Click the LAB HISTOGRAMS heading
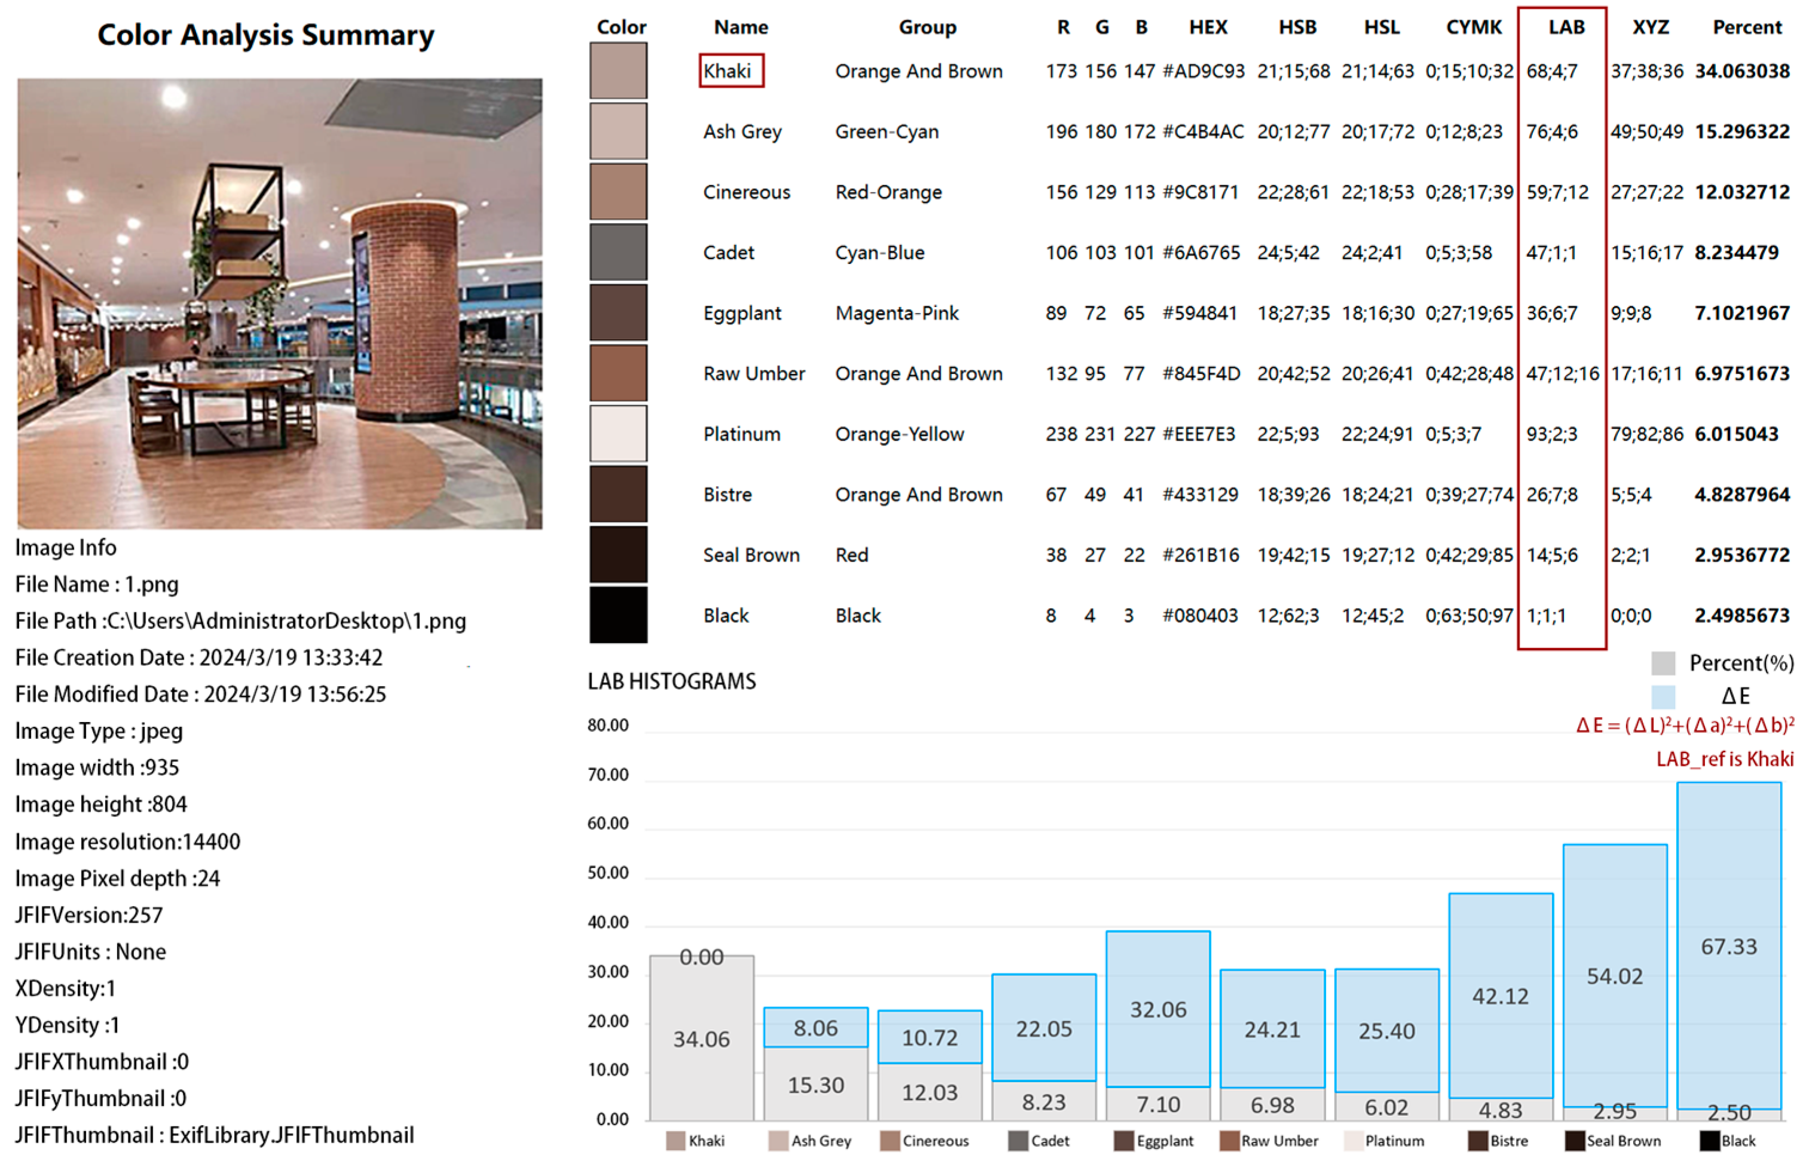The height and width of the screenshot is (1167, 1803). pos(671,681)
